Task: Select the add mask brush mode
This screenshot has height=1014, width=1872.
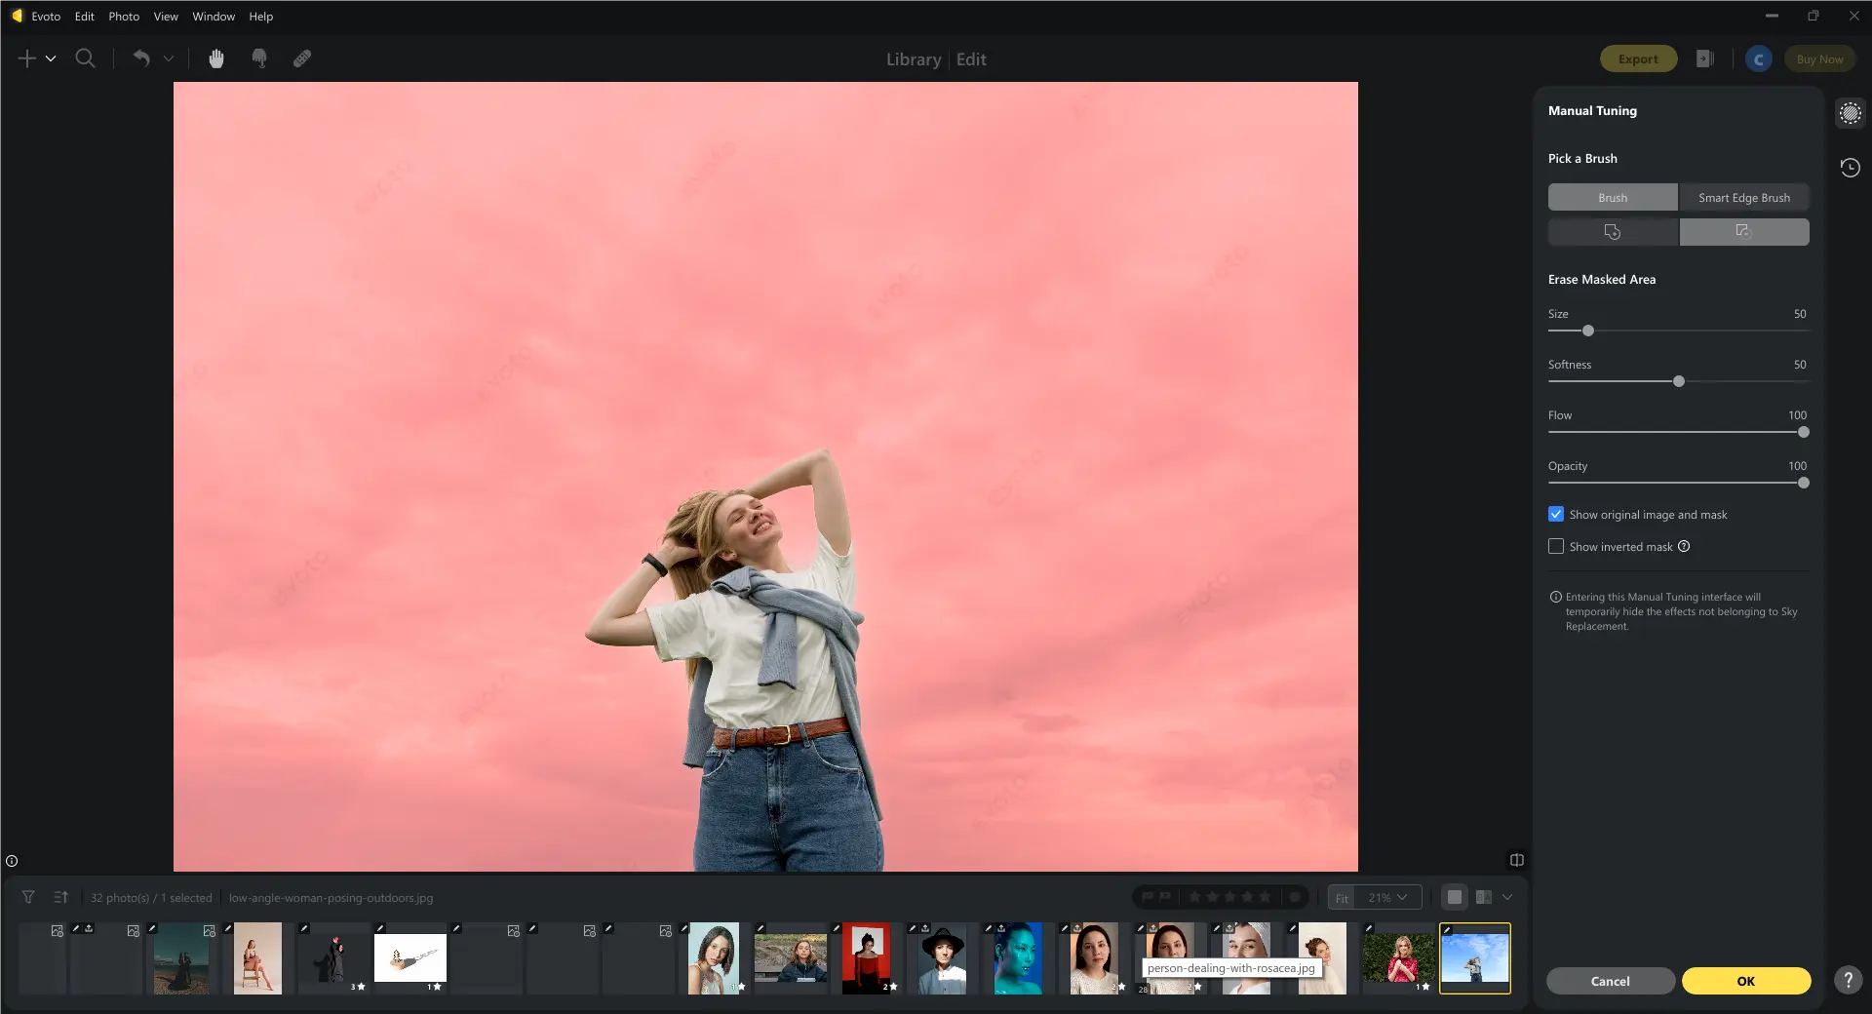Action: tap(1613, 232)
